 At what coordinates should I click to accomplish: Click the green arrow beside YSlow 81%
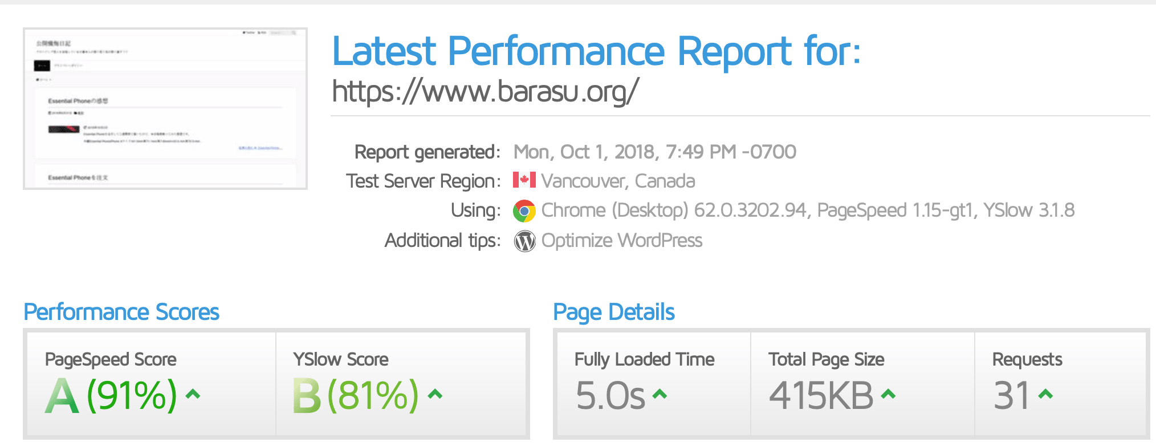point(435,394)
